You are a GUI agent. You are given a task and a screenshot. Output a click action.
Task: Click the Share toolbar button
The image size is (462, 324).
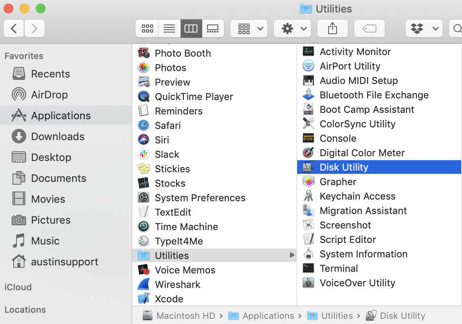point(333,29)
